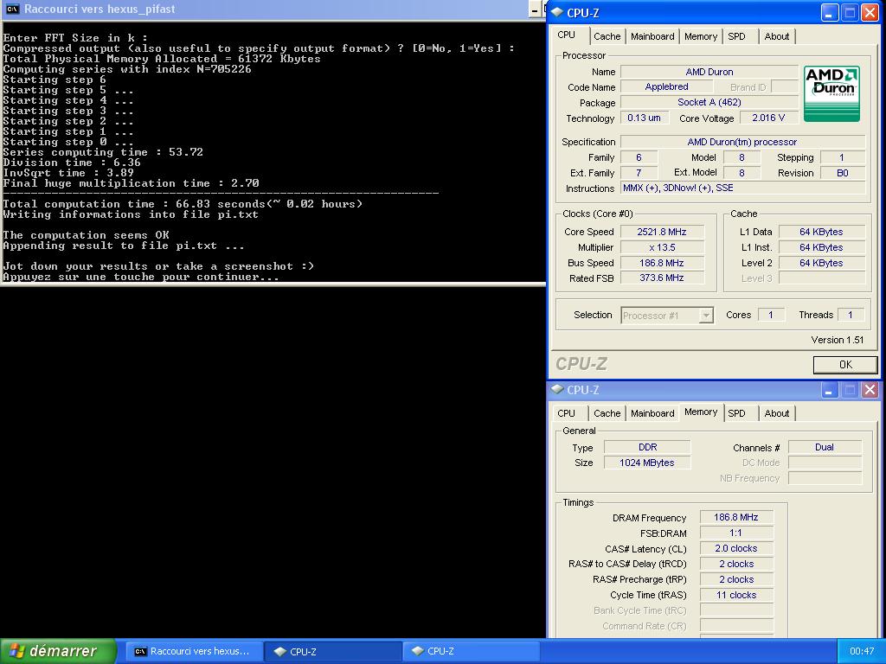886x664 pixels.
Task: Click the AMD Duron logo in CPU-Z
Action: [x=831, y=93]
